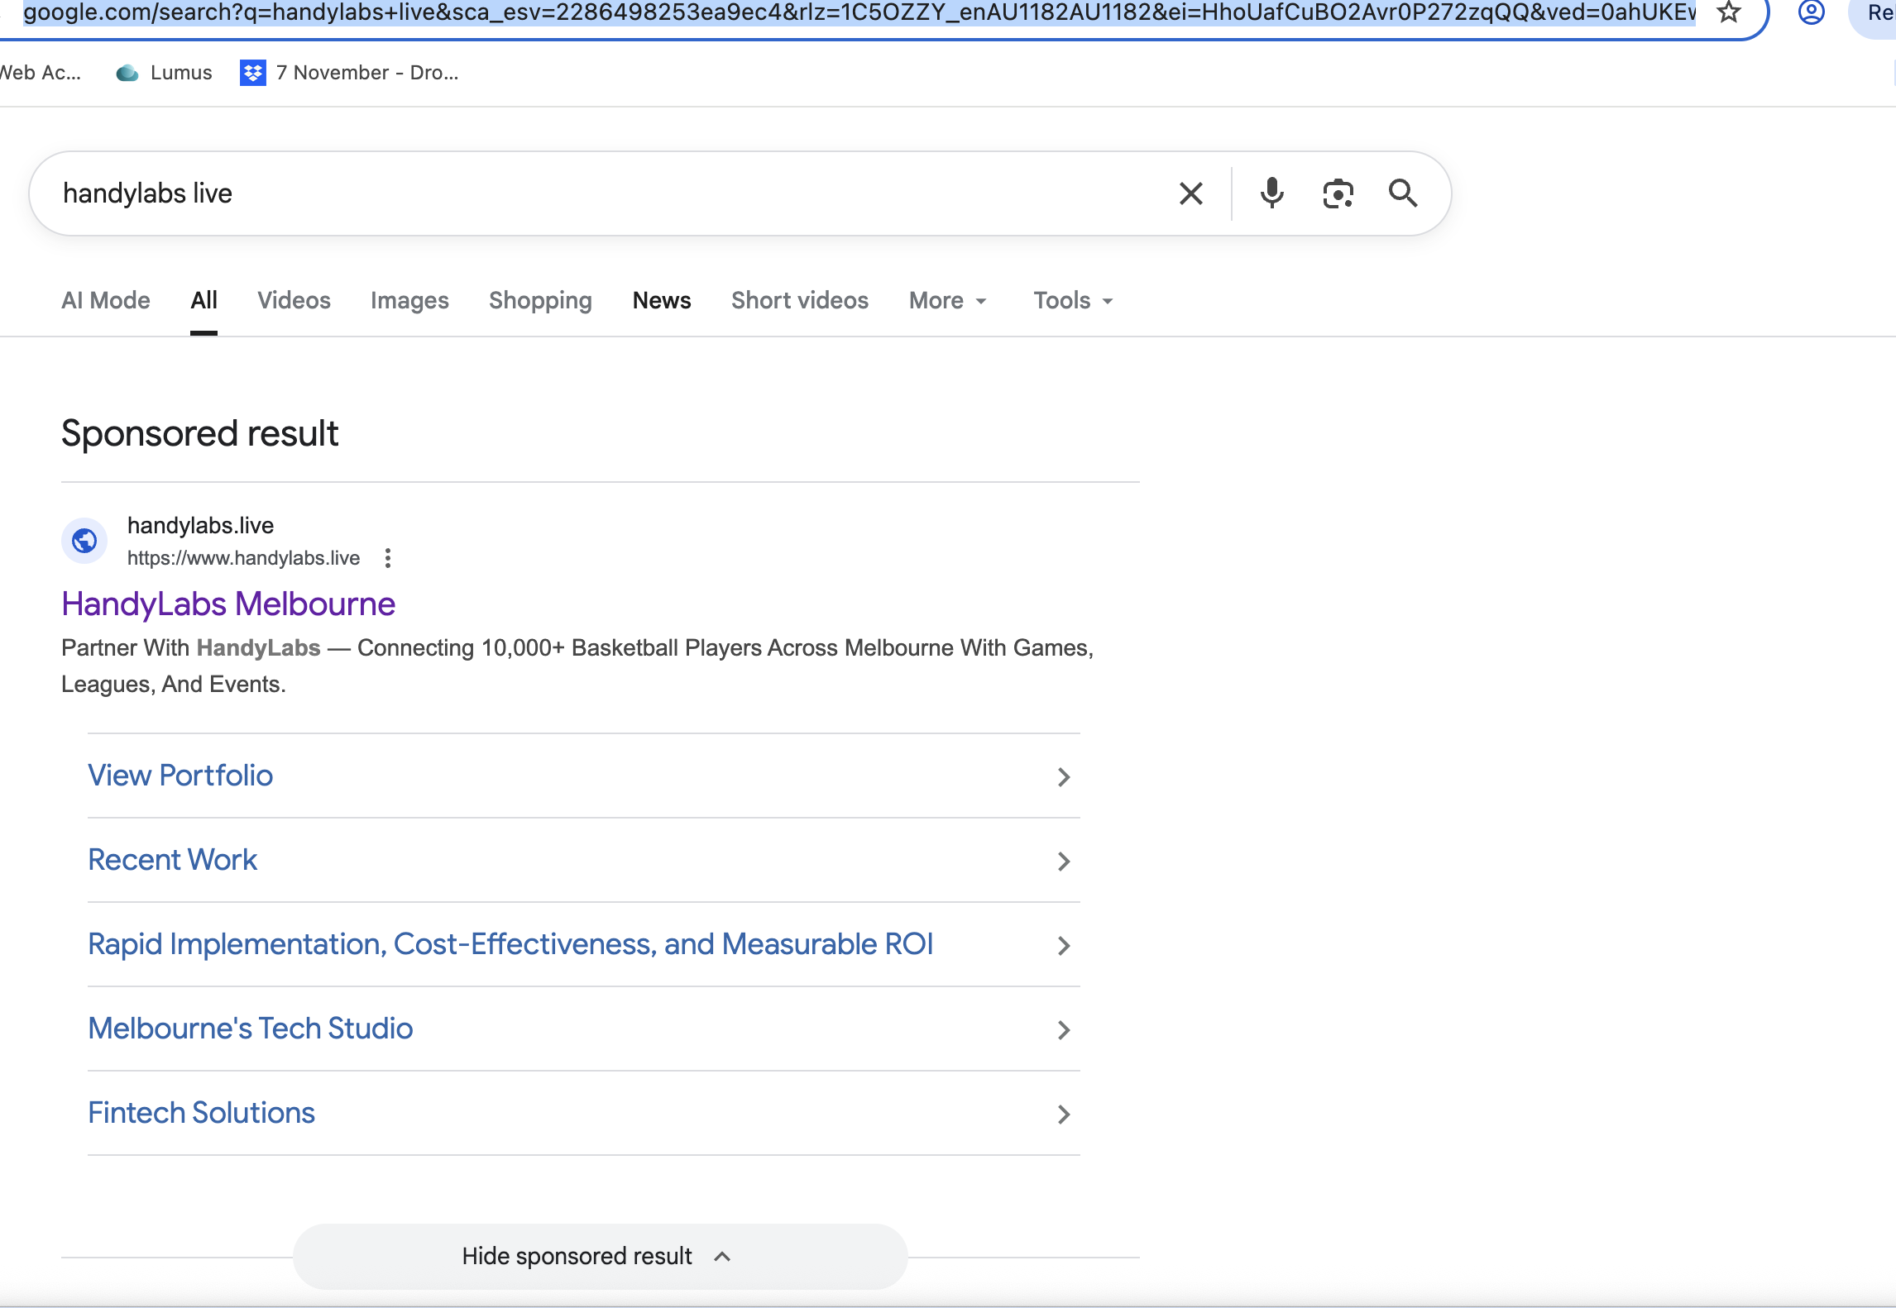Open the three-dot menu next to handylabs.live

[x=388, y=558]
